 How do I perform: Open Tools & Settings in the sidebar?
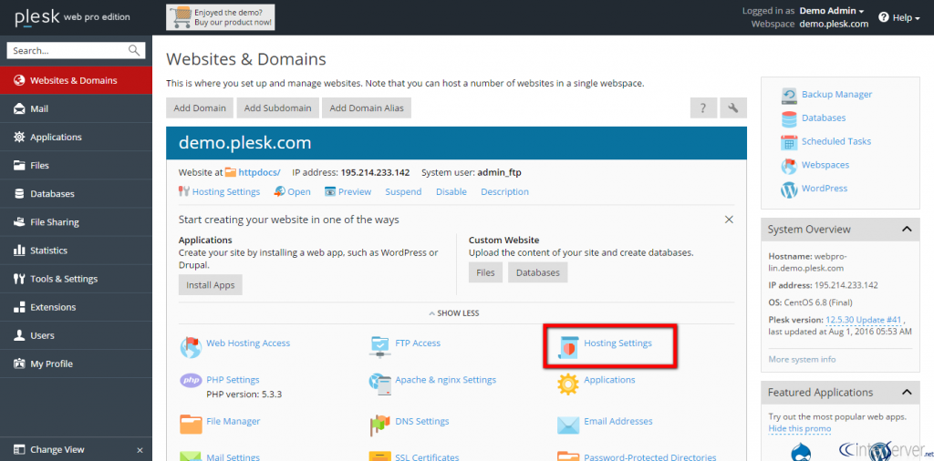[x=77, y=279]
